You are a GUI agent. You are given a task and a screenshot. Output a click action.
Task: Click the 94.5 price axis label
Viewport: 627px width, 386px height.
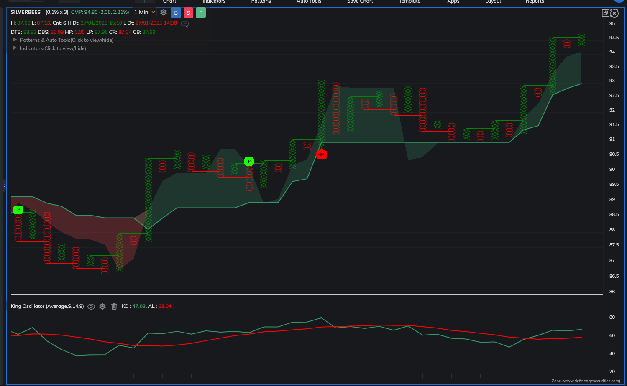click(614, 38)
